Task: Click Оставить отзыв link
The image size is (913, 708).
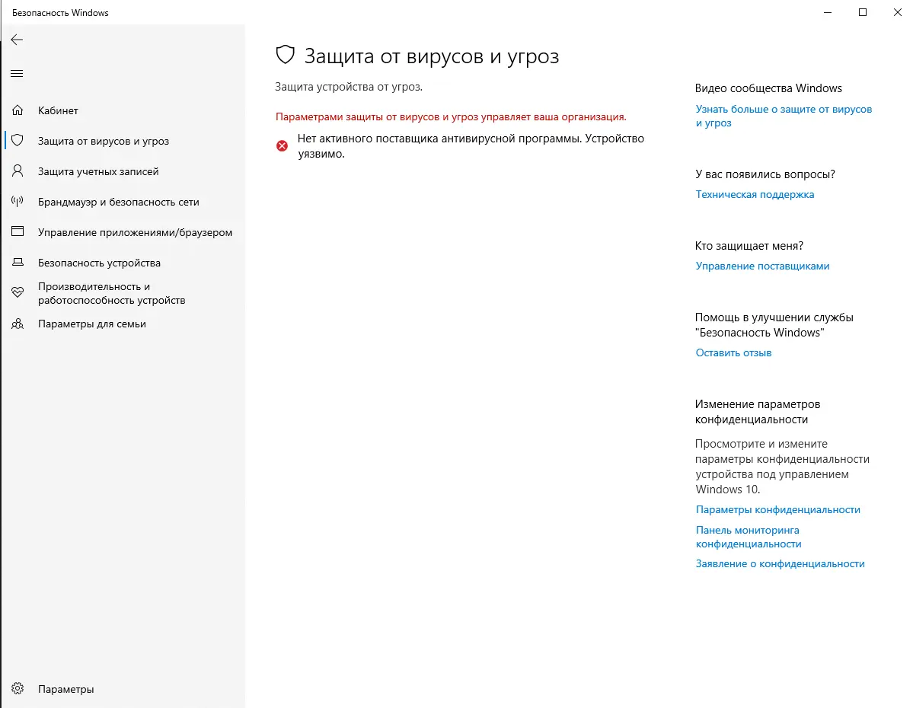Action: (733, 352)
